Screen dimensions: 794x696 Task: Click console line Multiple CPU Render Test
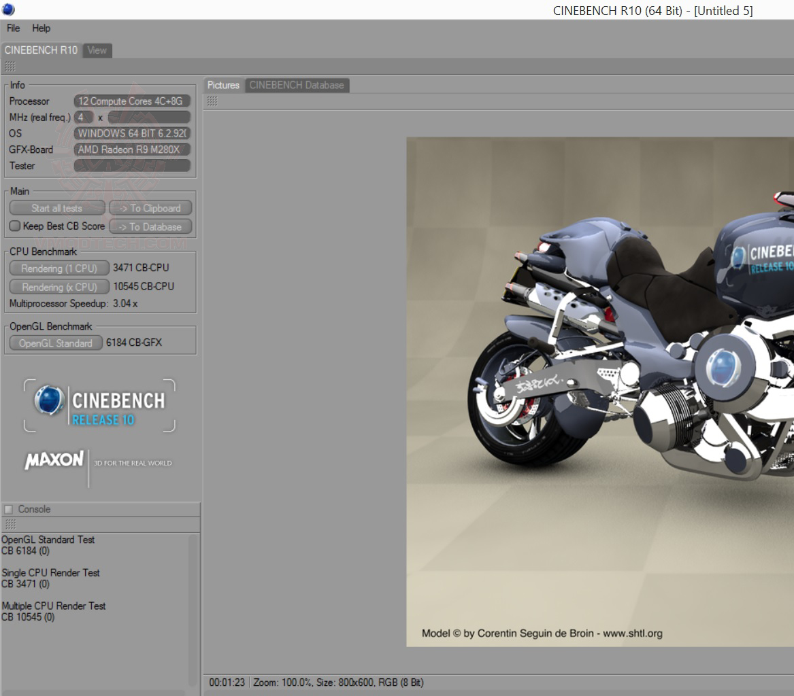point(53,606)
